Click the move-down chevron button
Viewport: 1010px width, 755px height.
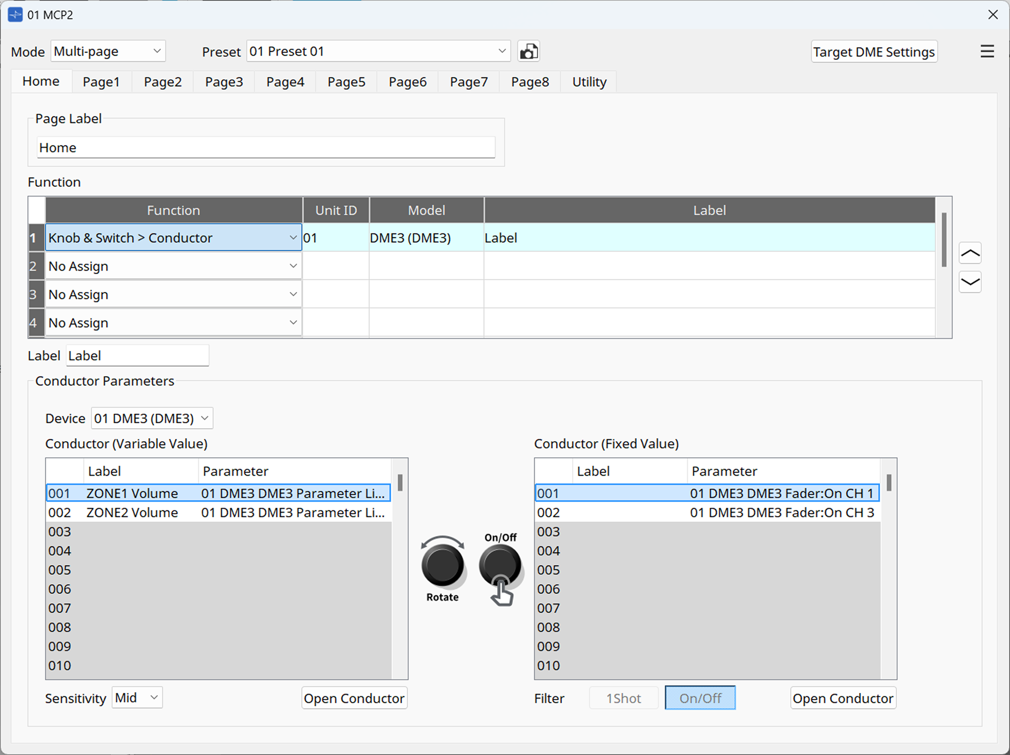[970, 282]
